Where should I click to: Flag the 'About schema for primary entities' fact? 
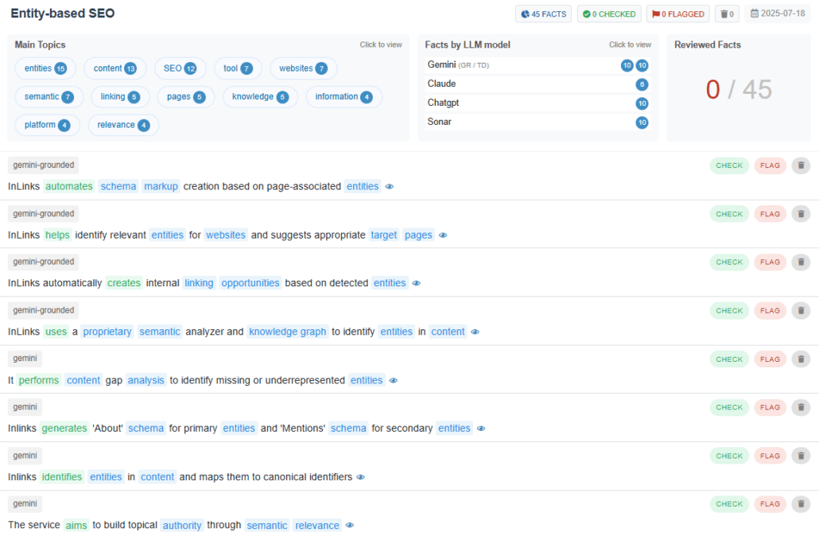[x=770, y=407]
